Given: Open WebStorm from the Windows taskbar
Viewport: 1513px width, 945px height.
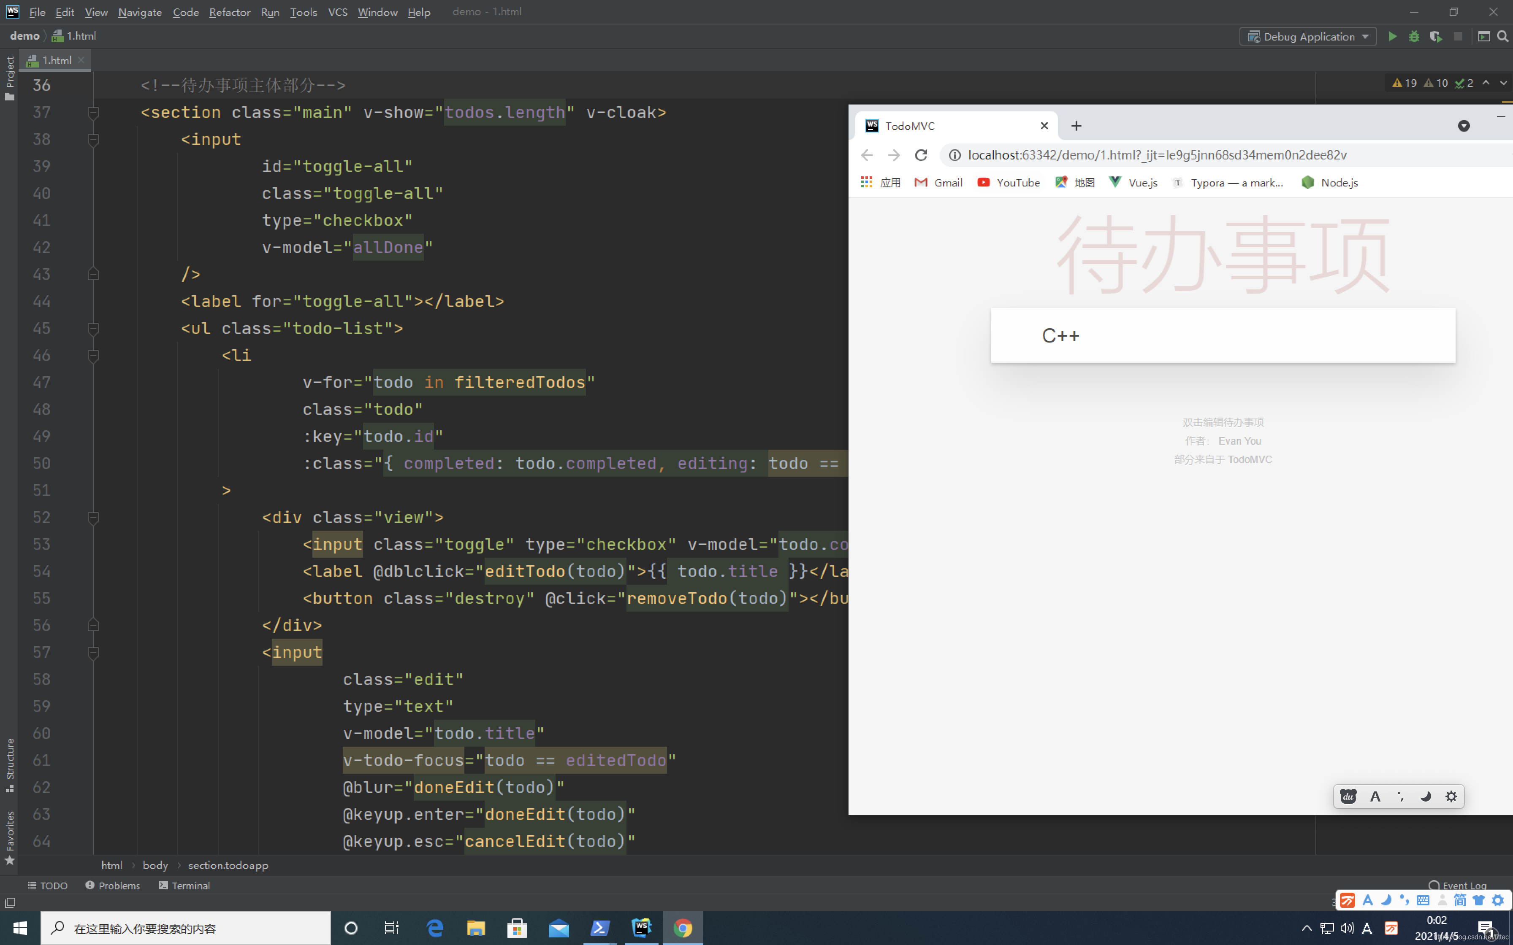Looking at the screenshot, I should (x=641, y=928).
